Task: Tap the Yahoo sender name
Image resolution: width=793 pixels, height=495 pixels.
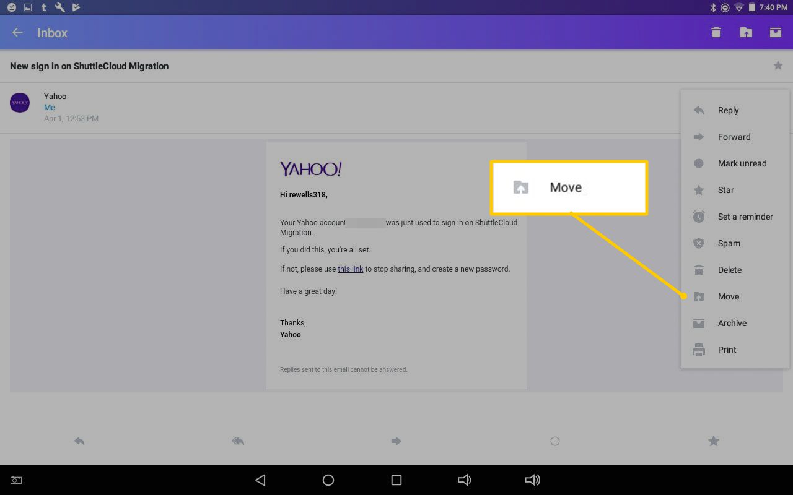Action: (55, 96)
